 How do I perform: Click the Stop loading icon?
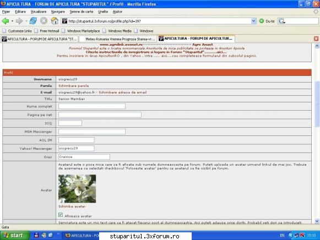pyautogui.click(x=44, y=21)
